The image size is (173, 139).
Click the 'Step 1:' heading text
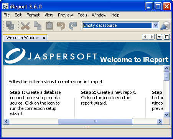(x=18, y=92)
